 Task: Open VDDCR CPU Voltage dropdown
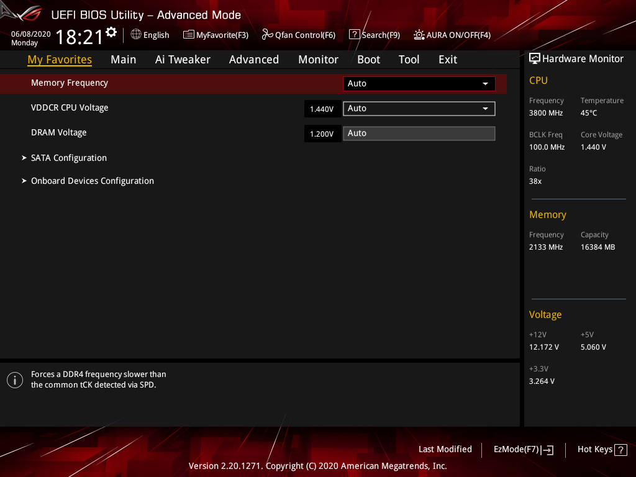click(419, 108)
